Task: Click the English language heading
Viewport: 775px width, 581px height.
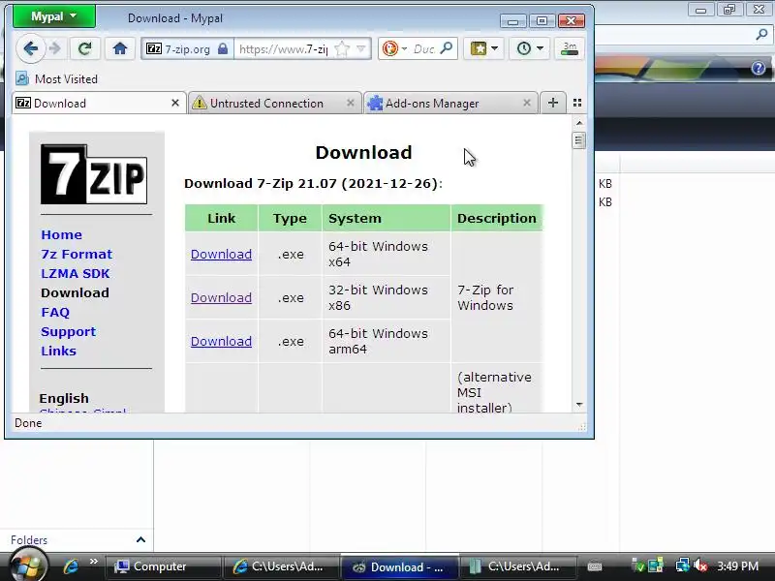Action: (x=64, y=398)
